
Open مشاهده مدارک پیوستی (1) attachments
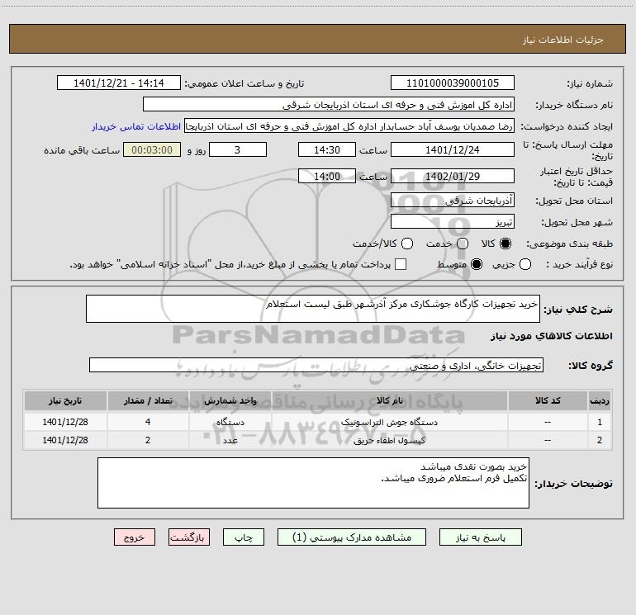(352, 537)
